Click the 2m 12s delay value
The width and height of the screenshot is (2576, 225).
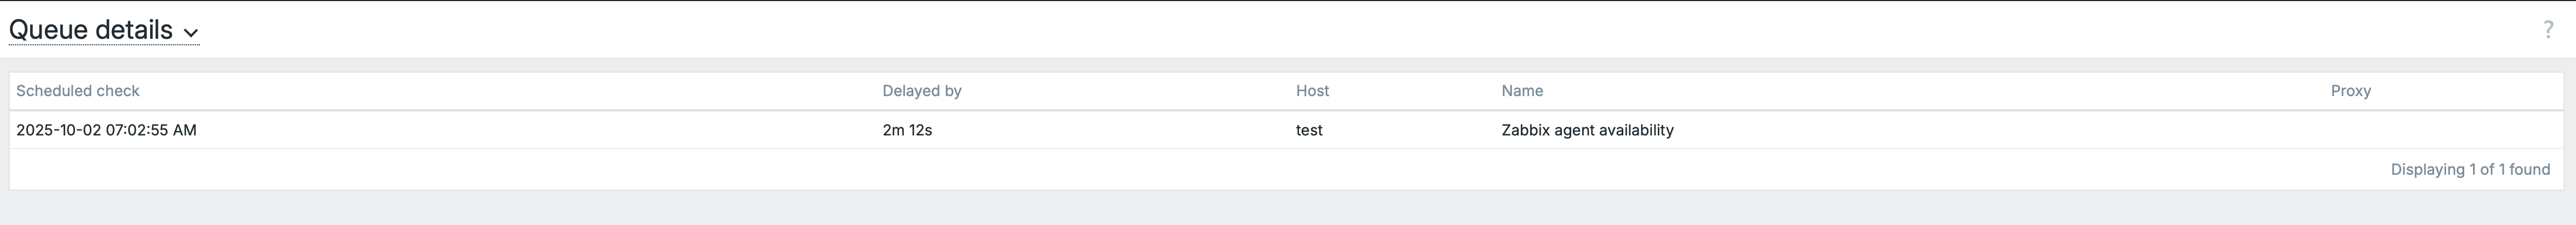pos(907,131)
